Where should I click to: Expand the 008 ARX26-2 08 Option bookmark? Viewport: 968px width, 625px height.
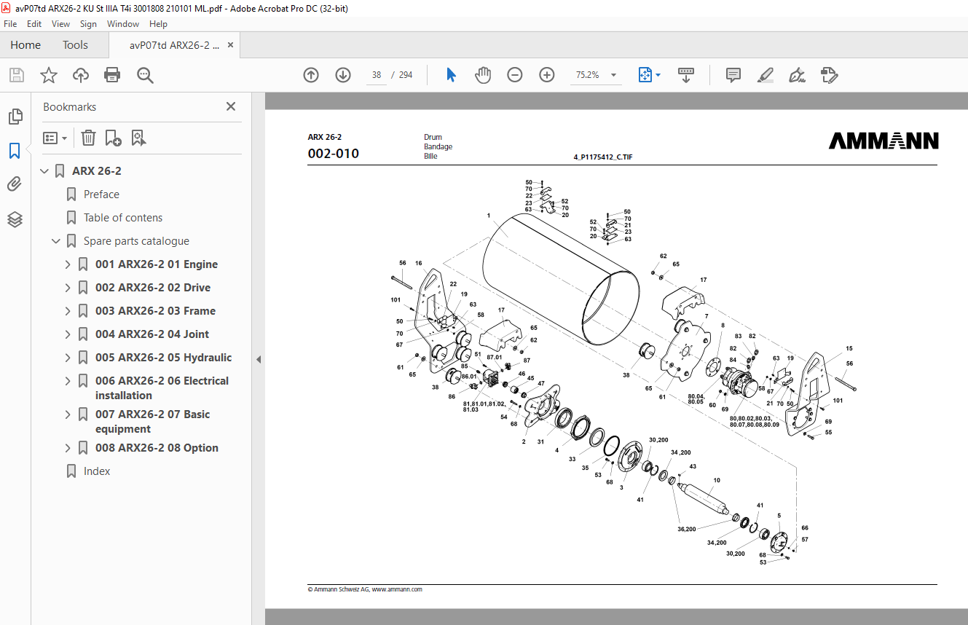pyautogui.click(x=68, y=448)
